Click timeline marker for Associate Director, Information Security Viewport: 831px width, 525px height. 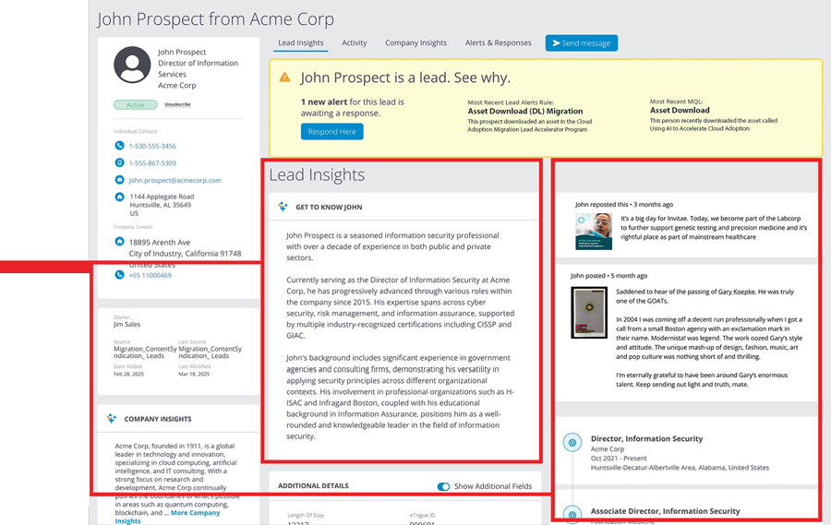[572, 514]
